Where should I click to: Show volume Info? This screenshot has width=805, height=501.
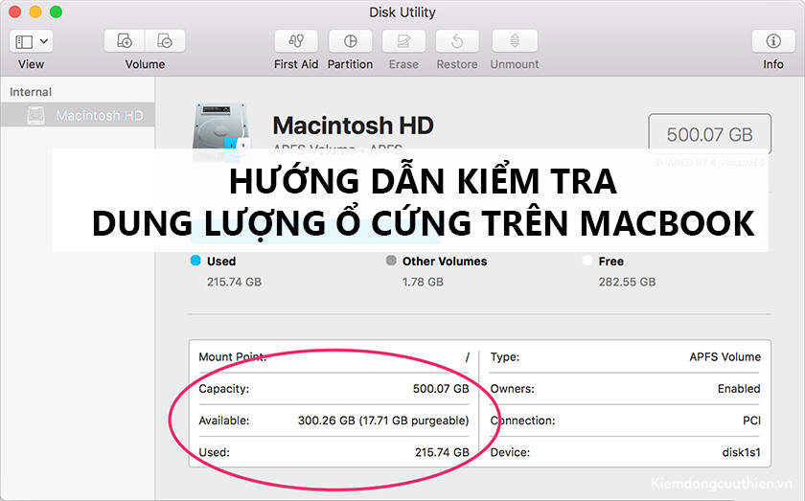773,41
